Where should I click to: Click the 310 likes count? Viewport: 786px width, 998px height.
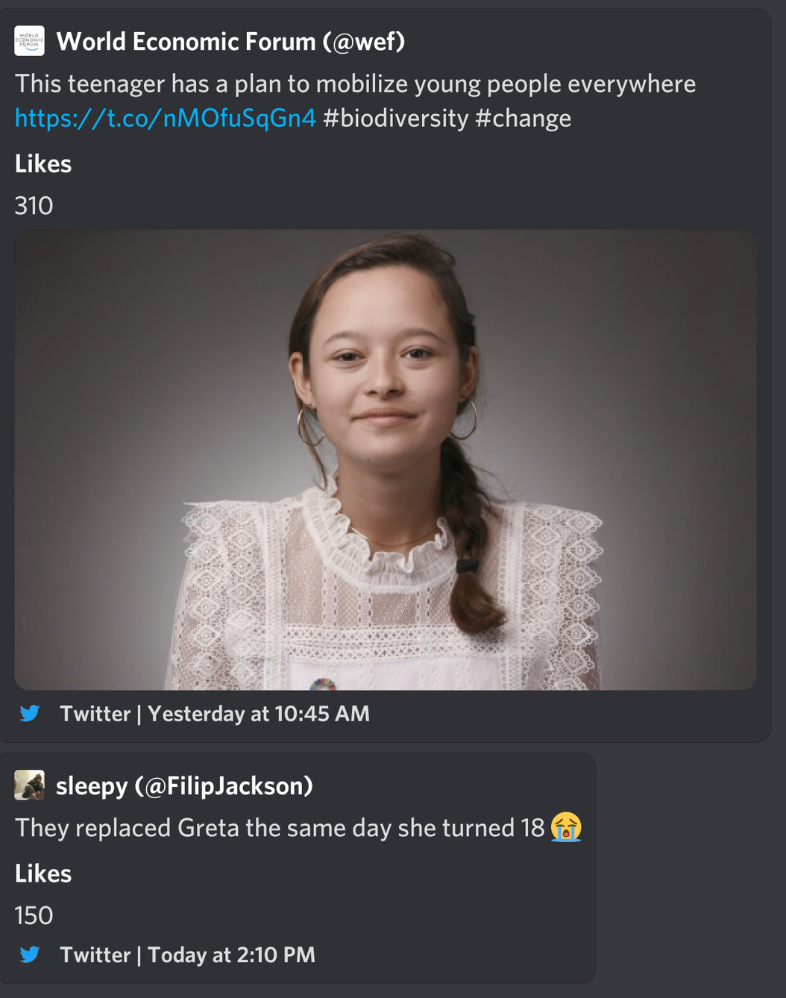(x=34, y=206)
